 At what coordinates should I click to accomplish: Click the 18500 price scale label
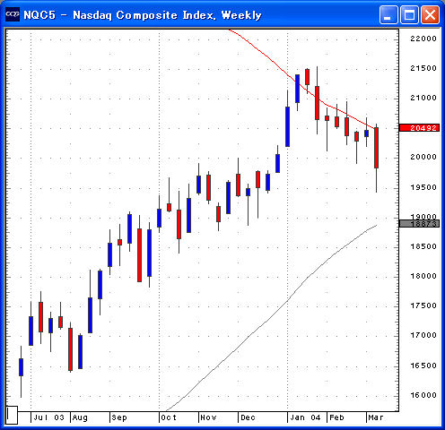coord(423,246)
